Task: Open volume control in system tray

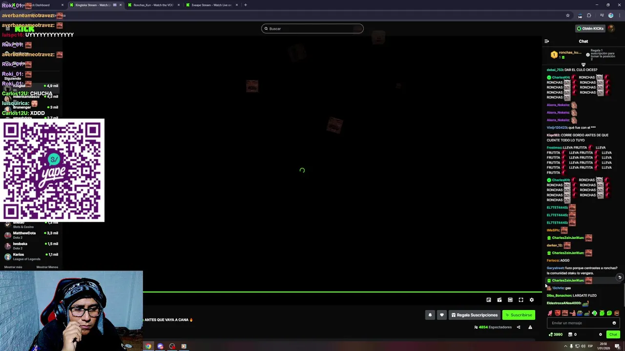Action: pyautogui.click(x=583, y=346)
